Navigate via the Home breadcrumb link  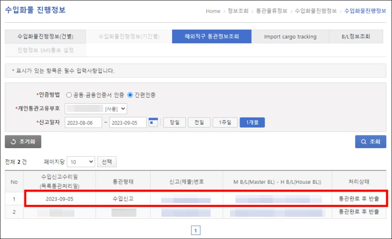[213, 12]
